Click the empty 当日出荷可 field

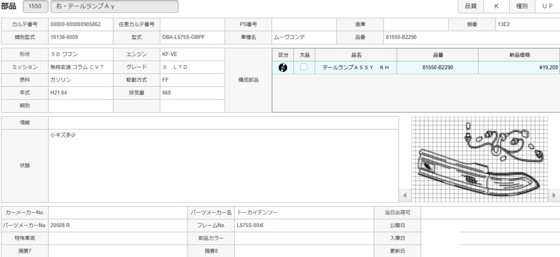490,213
